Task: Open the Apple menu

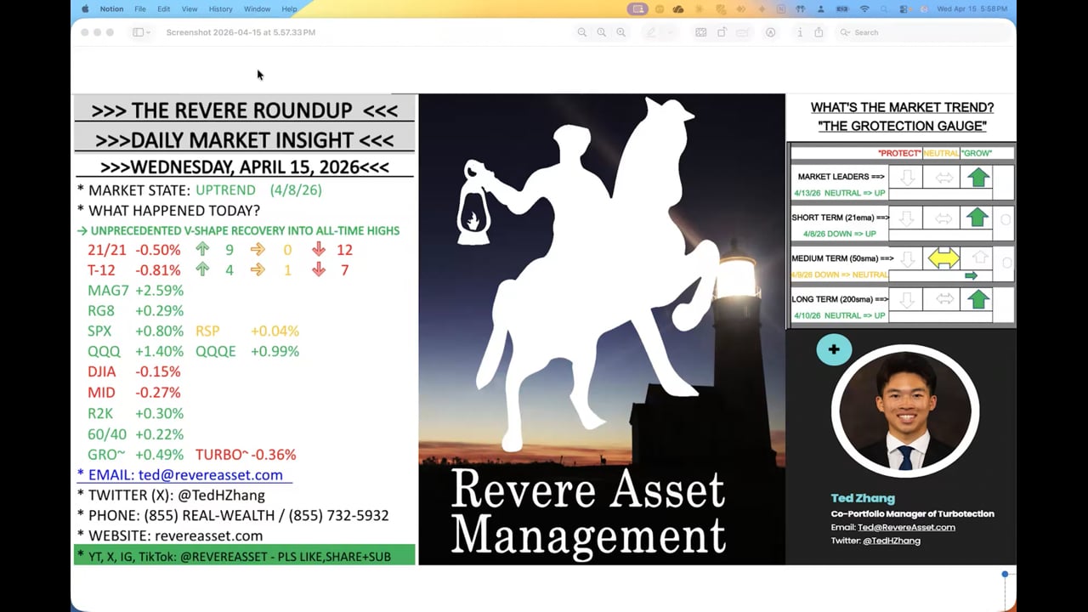Action: pyautogui.click(x=85, y=9)
